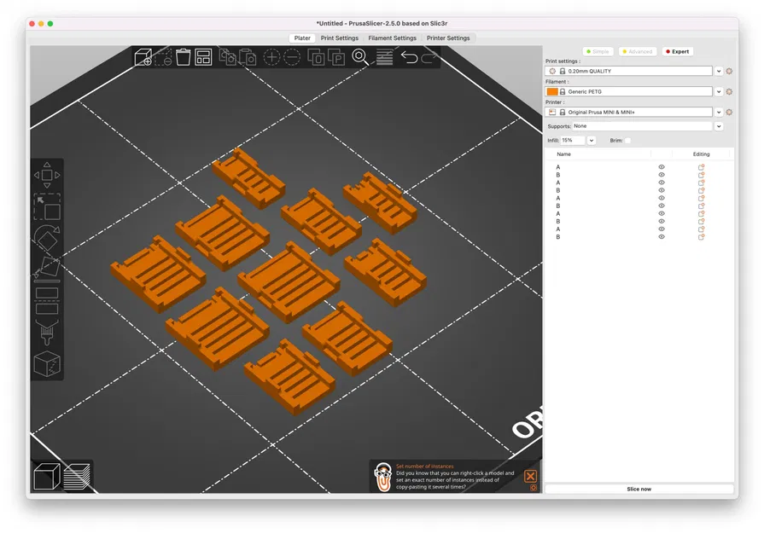Open hint notification settings gear icon

[x=534, y=487]
